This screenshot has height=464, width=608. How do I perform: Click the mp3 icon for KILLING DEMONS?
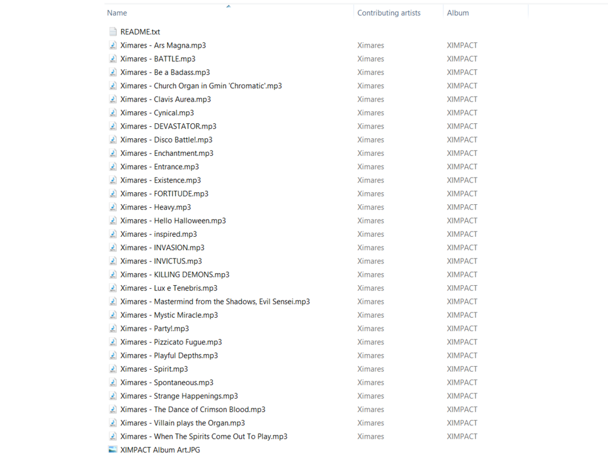113,275
